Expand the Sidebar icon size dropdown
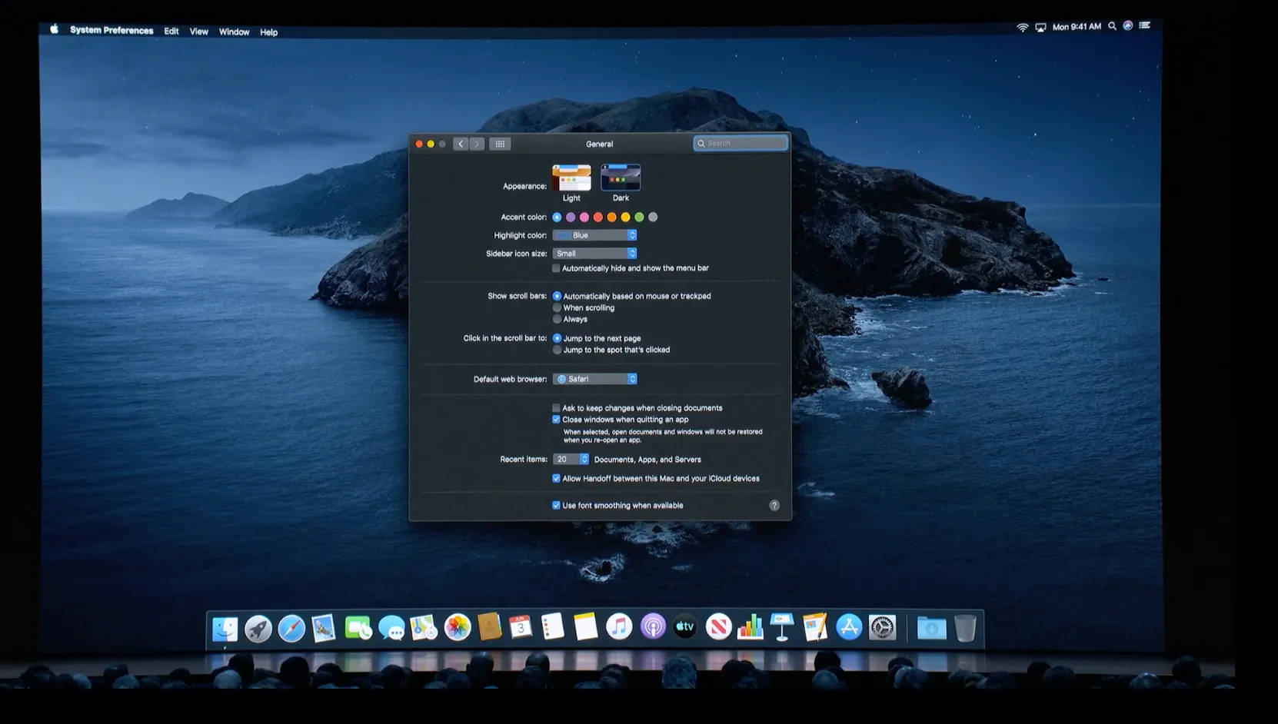 [x=594, y=254]
